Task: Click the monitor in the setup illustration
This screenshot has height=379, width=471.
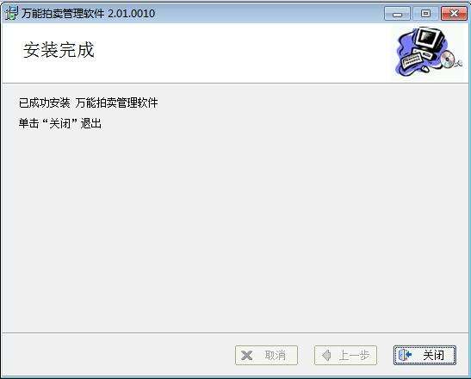Action: pos(429,39)
